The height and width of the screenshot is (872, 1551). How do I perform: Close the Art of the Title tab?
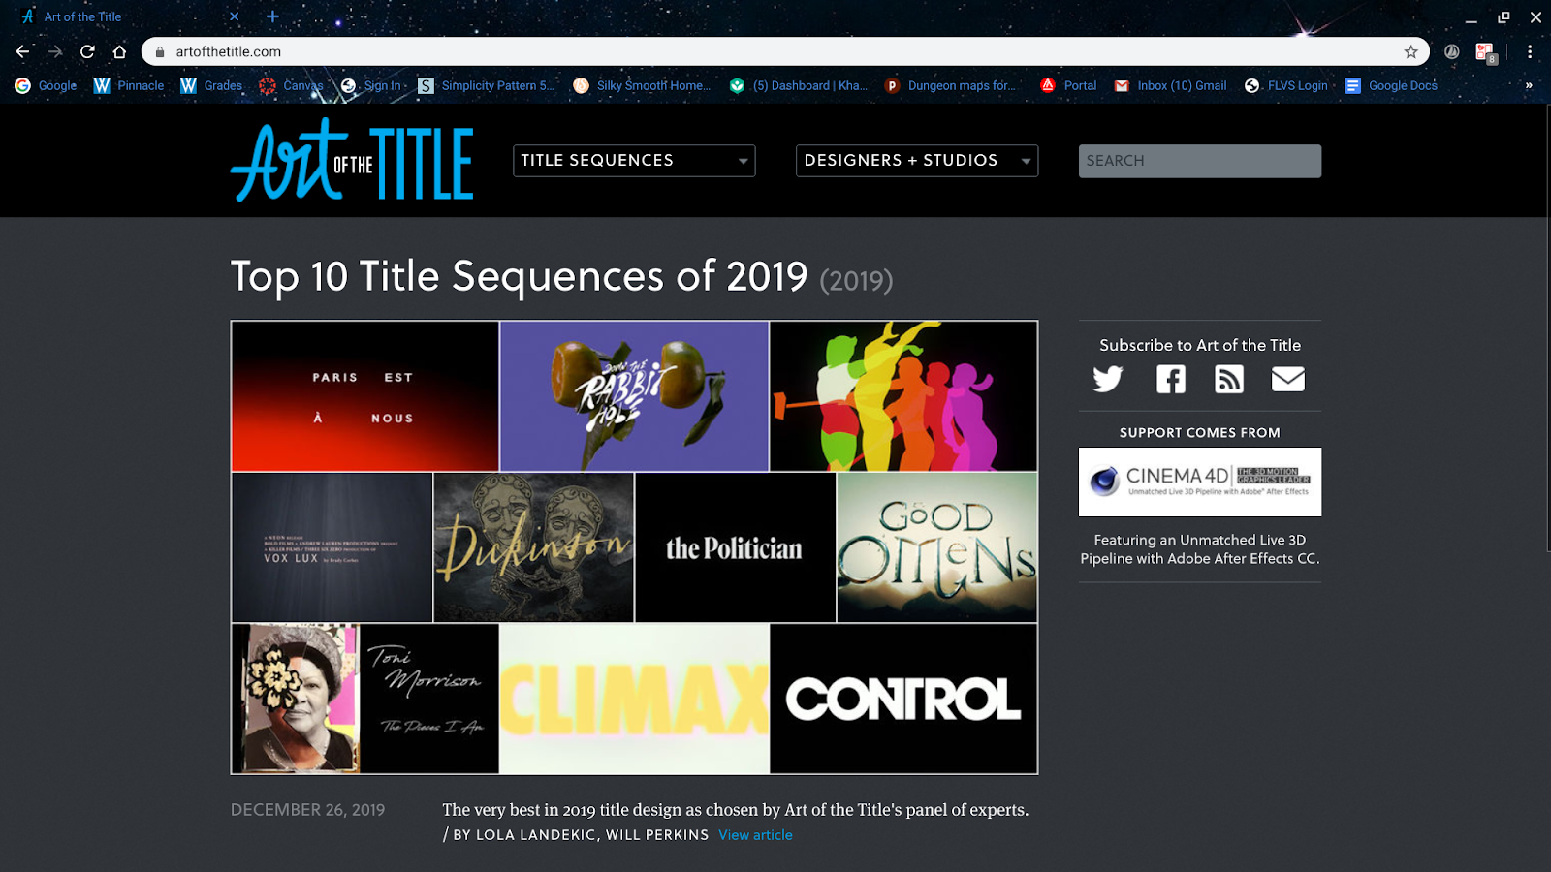pos(235,16)
